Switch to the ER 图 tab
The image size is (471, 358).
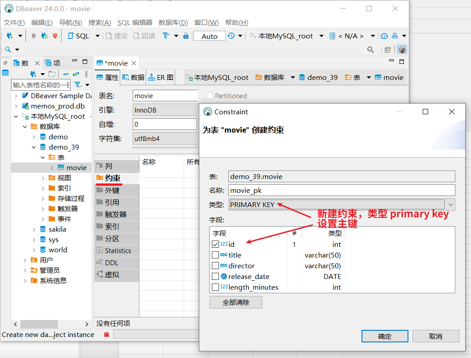coord(161,77)
